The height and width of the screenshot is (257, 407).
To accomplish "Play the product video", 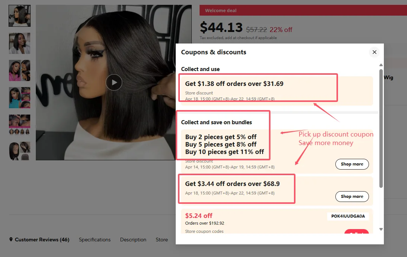I will click(114, 82).
